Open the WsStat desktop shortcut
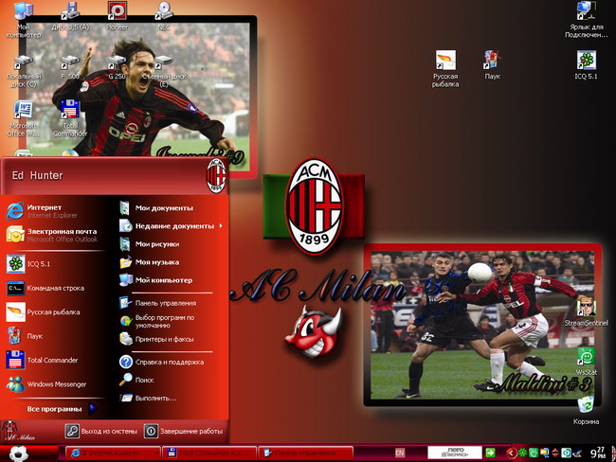The width and height of the screenshot is (616, 462). (x=586, y=361)
